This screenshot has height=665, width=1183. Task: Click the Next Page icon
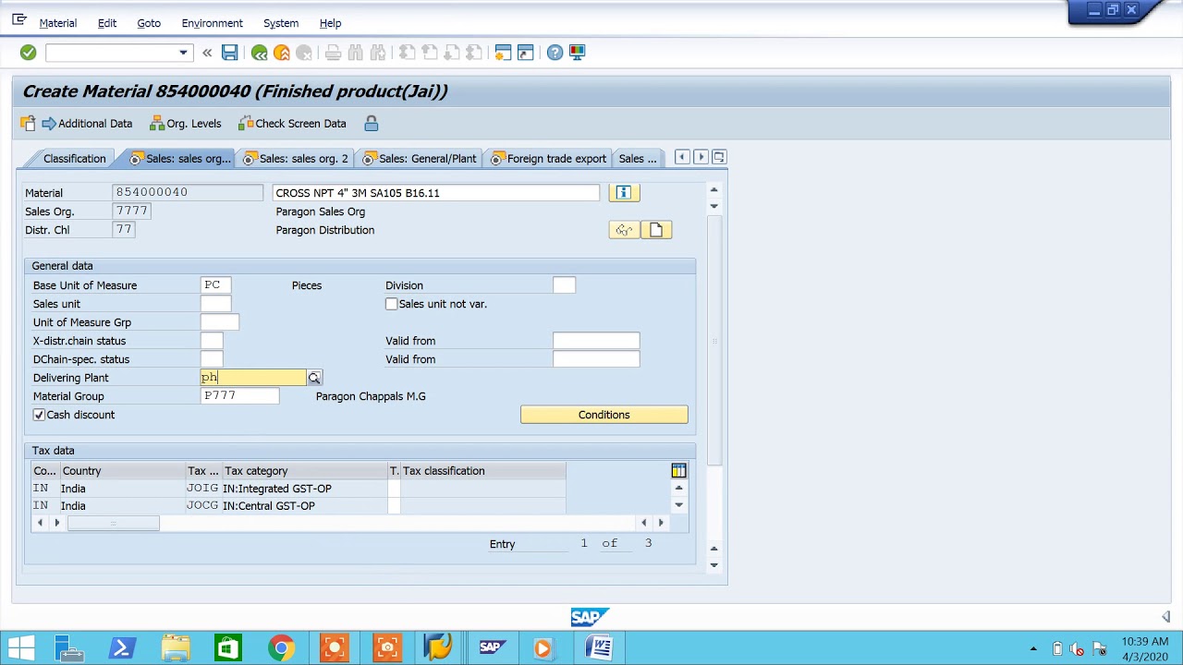tap(452, 53)
